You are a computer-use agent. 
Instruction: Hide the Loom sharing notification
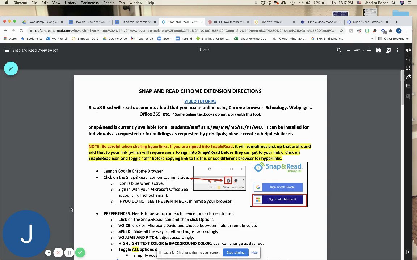pos(254,252)
